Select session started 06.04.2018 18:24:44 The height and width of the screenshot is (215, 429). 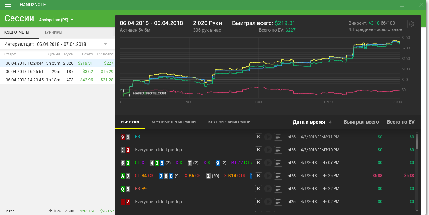tap(57, 63)
